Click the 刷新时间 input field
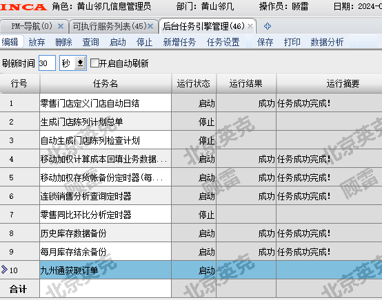 click(x=47, y=63)
